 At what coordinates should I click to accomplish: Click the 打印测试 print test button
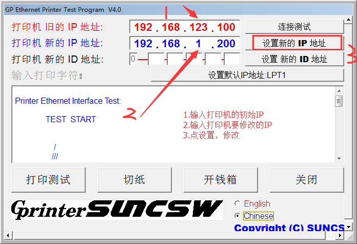(x=49, y=180)
